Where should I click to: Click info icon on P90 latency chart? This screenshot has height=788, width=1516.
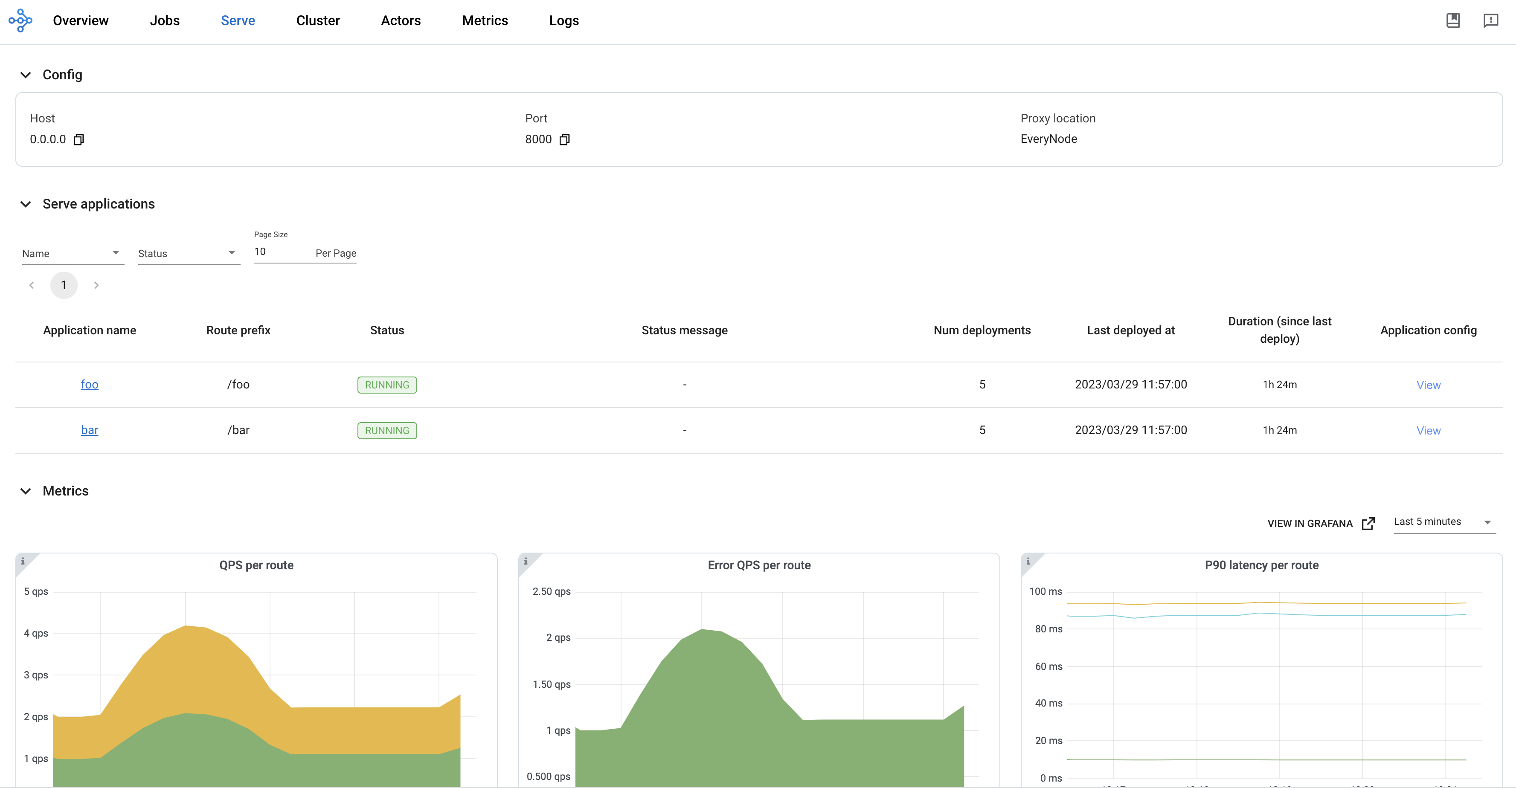coord(1028,561)
